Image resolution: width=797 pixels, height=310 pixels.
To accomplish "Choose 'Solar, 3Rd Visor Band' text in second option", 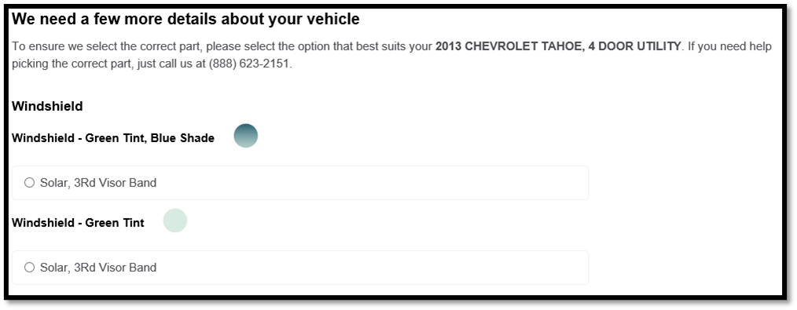I will tap(98, 268).
